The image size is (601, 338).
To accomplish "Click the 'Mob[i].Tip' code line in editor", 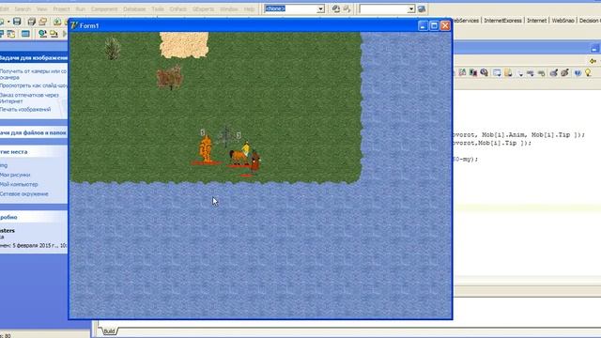I will point(492,143).
